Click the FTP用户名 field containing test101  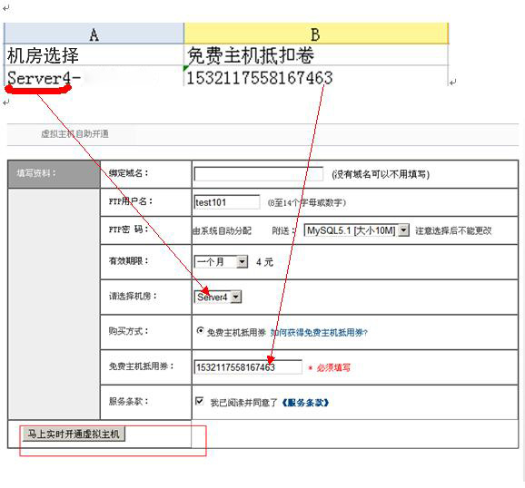coord(227,202)
